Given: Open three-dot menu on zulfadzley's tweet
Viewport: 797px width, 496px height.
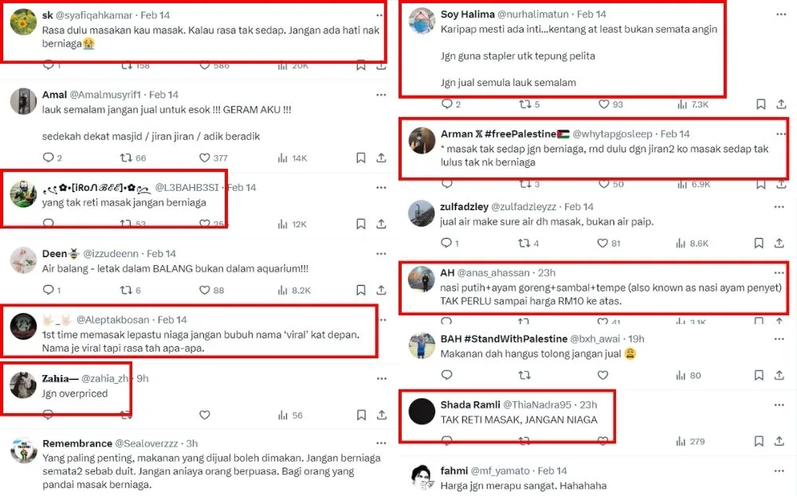Looking at the screenshot, I should tap(780, 206).
